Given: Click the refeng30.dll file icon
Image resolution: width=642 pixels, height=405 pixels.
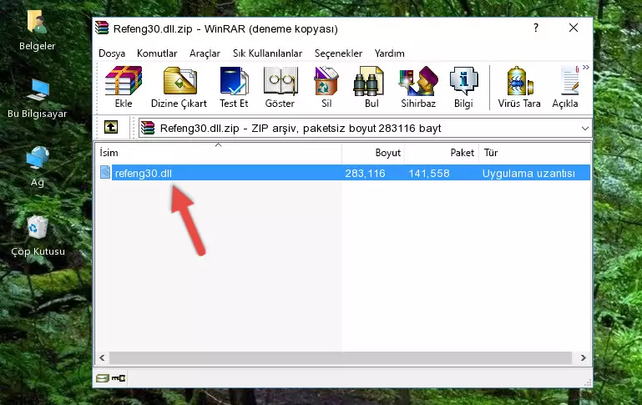Looking at the screenshot, I should click(105, 172).
